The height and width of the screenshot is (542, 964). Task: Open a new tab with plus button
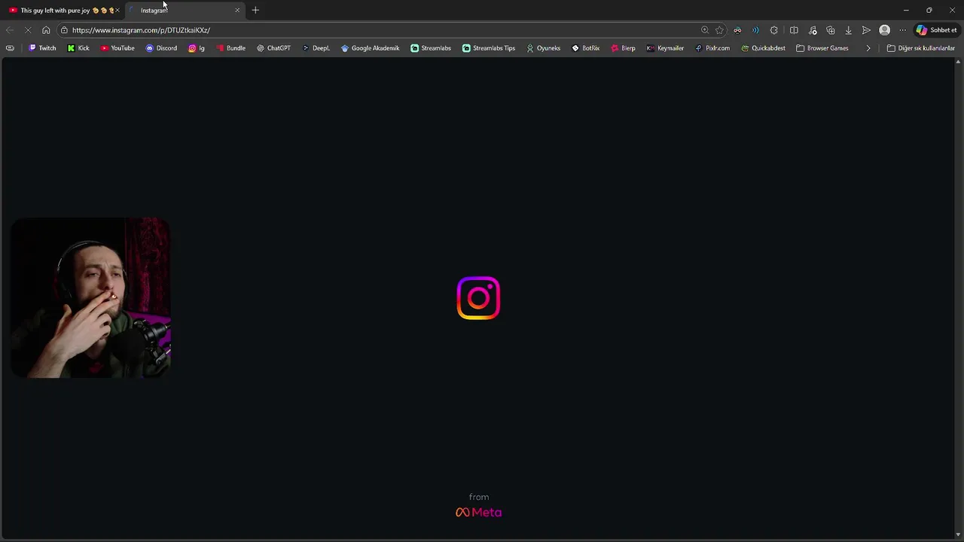255,11
